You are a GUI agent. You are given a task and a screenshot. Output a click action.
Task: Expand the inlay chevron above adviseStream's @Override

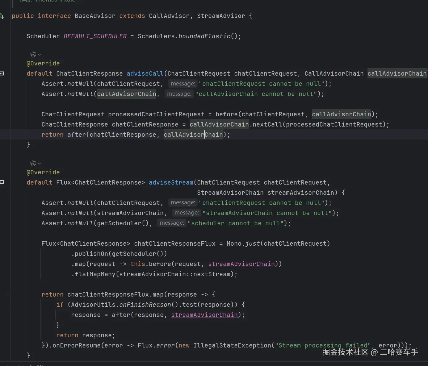(x=40, y=164)
